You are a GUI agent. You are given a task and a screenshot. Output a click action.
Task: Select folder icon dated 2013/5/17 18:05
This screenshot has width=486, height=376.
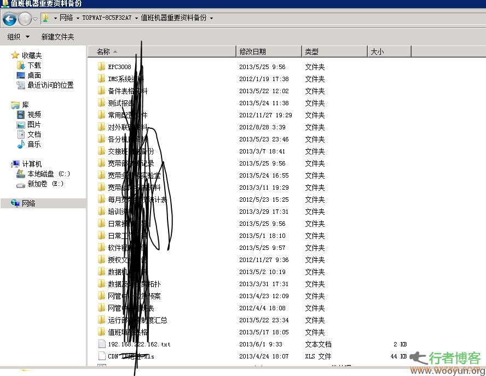click(x=101, y=332)
